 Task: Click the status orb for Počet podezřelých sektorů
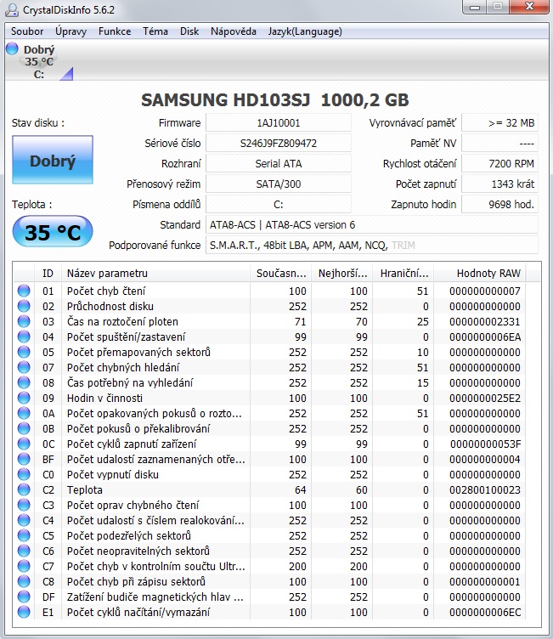click(24, 535)
